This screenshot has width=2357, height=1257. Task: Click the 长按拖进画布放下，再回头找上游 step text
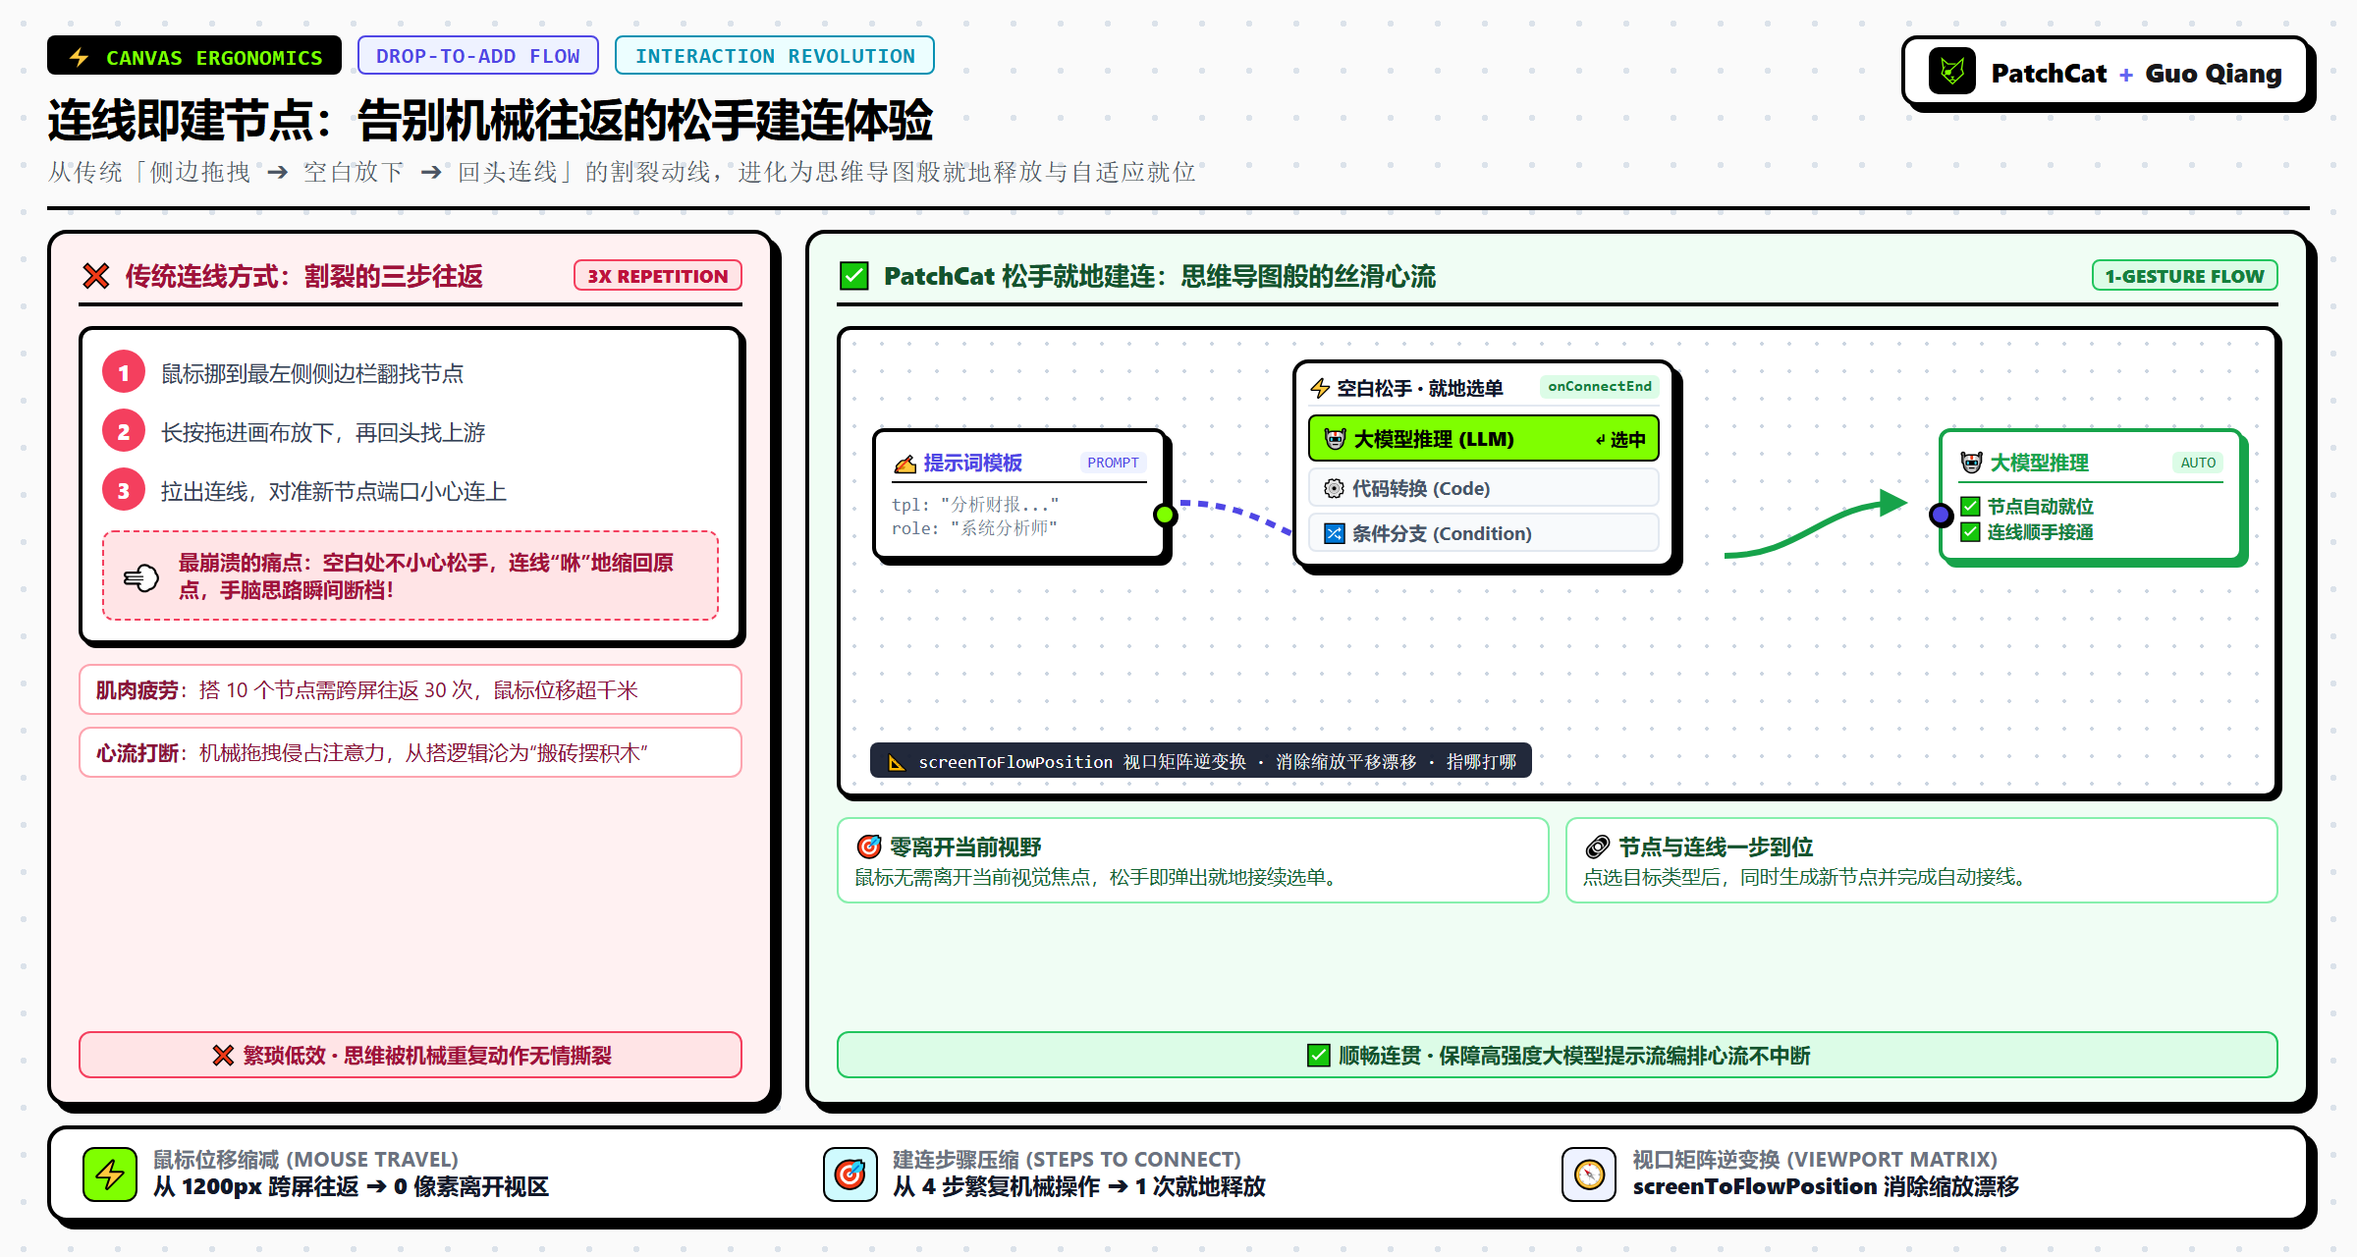click(323, 432)
